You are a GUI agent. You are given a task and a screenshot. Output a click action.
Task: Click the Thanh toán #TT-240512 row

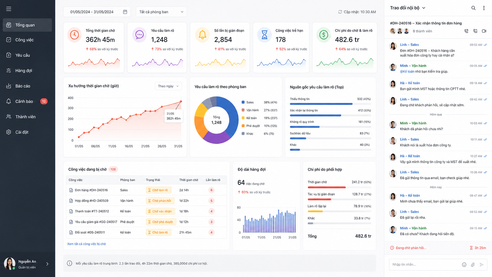click(147, 211)
